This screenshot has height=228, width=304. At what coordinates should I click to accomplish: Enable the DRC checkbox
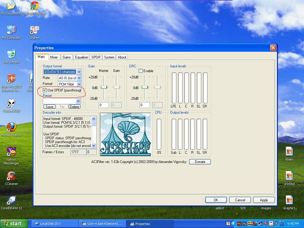click(x=140, y=71)
